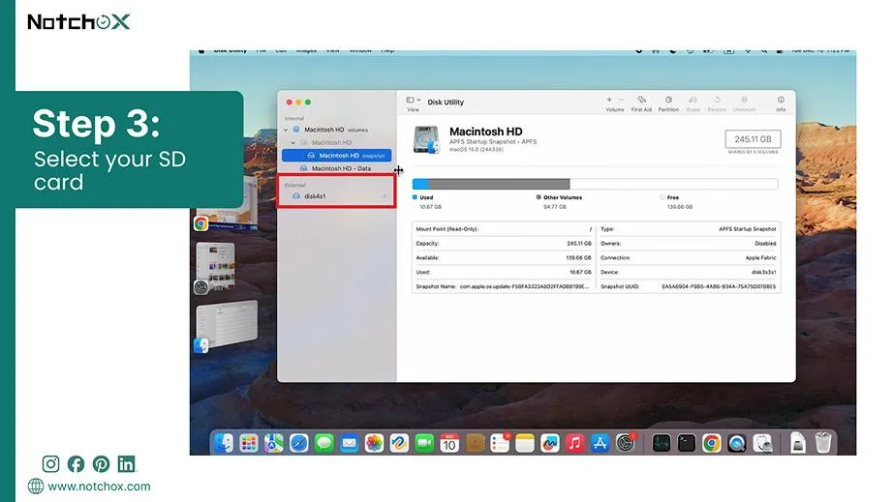Add a volume with the plus icon

(x=609, y=100)
